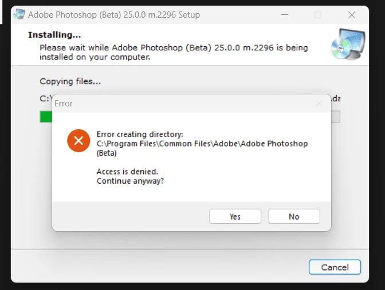Click the Error dialog title bar

[184, 104]
